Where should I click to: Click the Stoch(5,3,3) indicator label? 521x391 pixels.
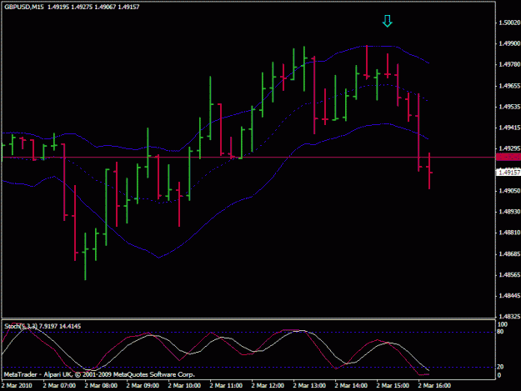pos(21,326)
